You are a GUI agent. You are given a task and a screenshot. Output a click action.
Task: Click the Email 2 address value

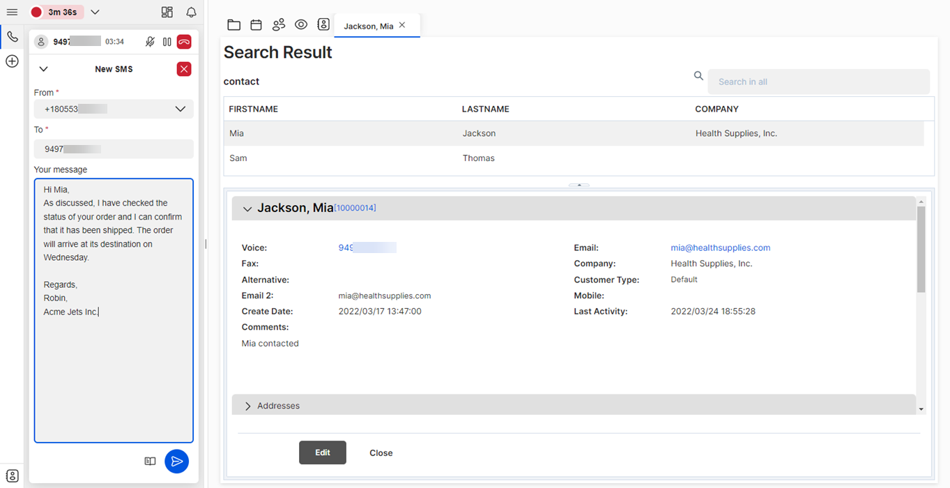(x=385, y=296)
